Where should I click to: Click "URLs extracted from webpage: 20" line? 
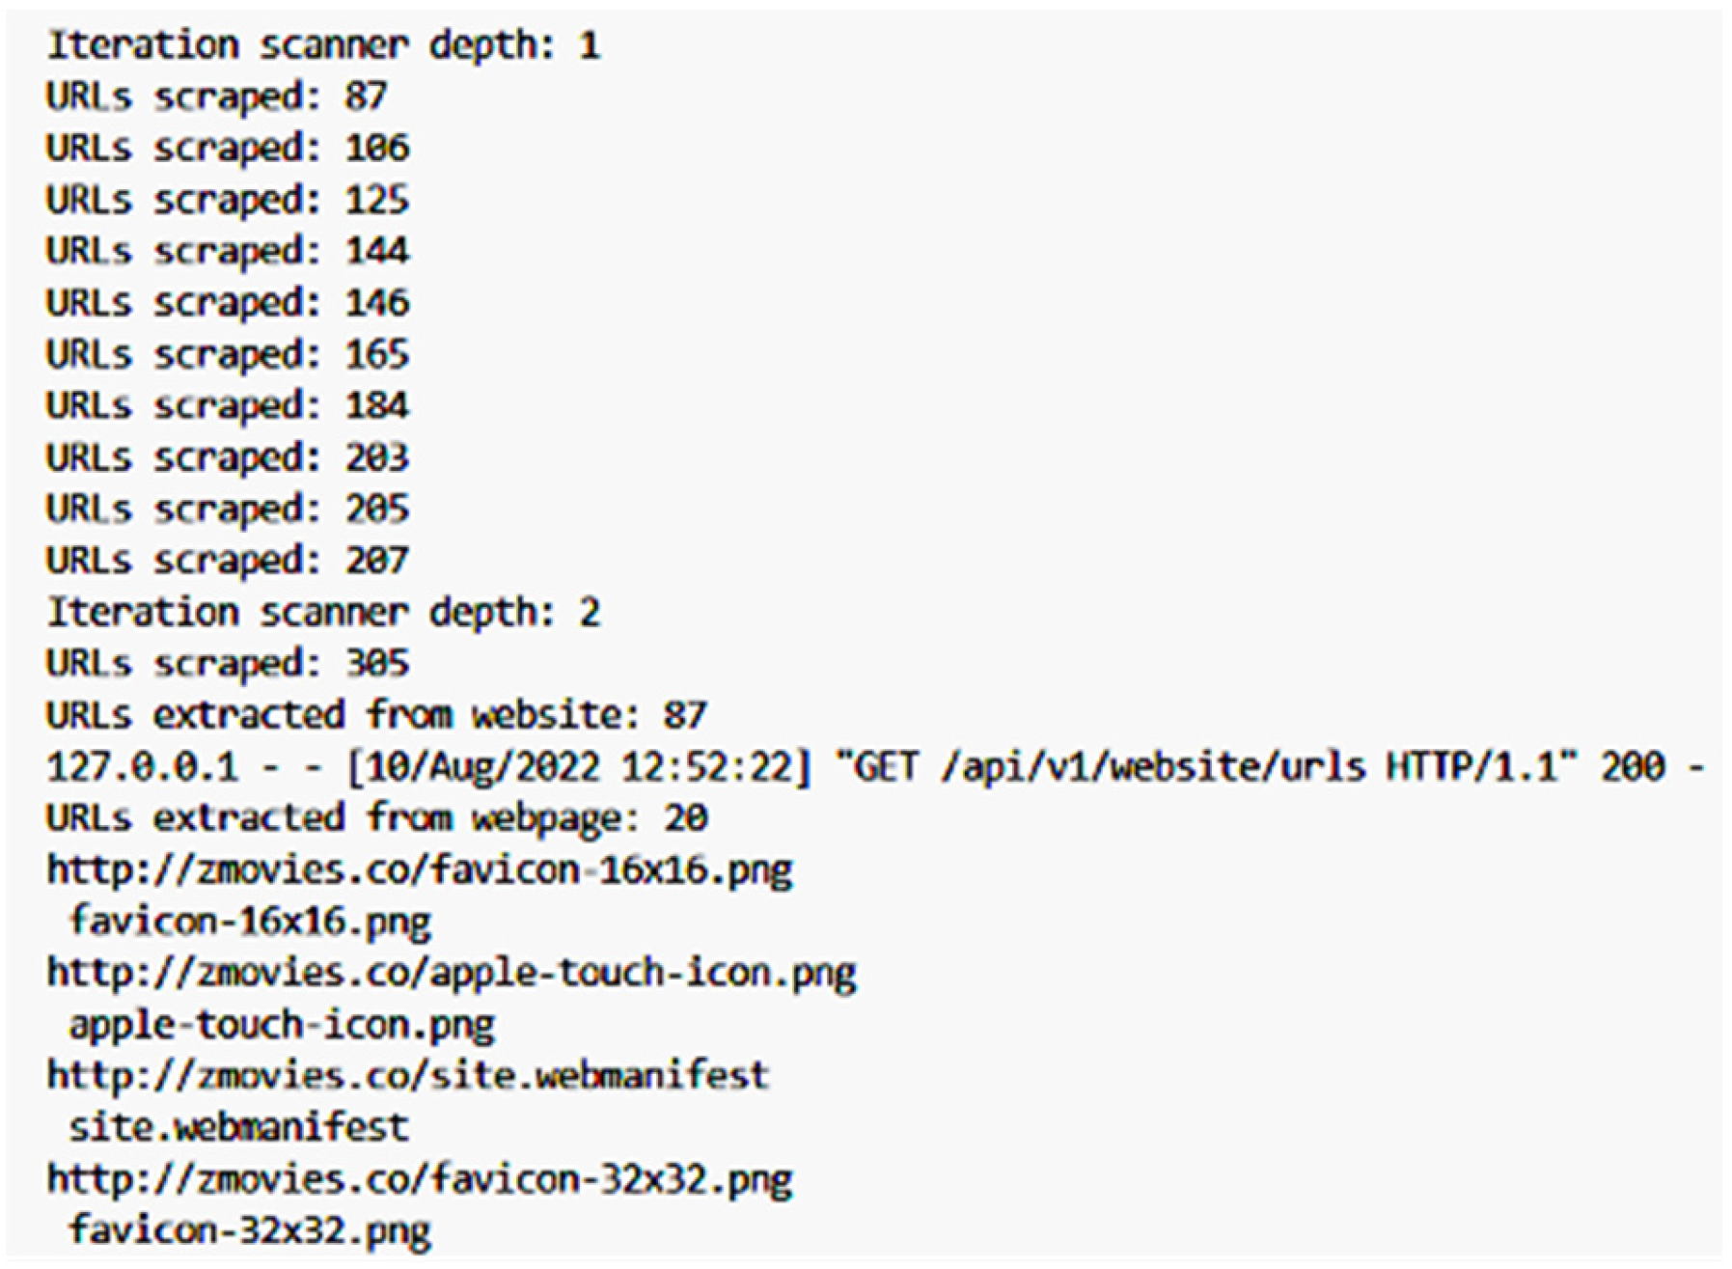click(376, 818)
